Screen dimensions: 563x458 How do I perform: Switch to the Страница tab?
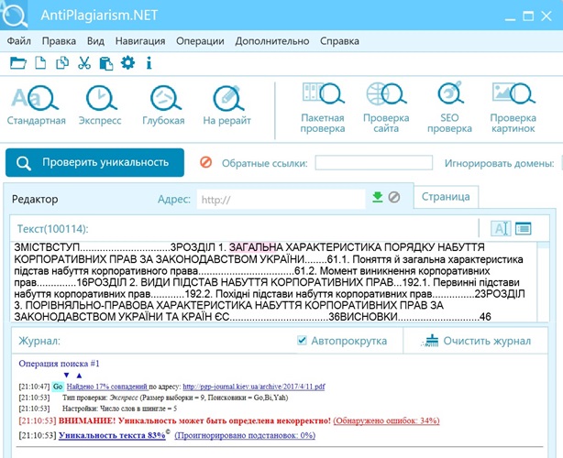tap(446, 197)
